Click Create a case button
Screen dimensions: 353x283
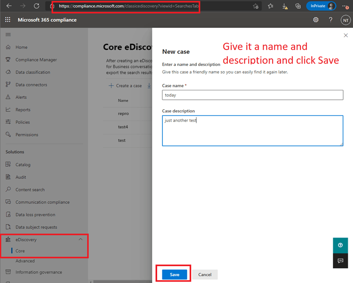tap(125, 86)
